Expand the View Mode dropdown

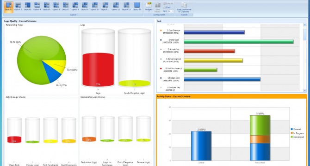pyautogui.click(x=158, y=8)
